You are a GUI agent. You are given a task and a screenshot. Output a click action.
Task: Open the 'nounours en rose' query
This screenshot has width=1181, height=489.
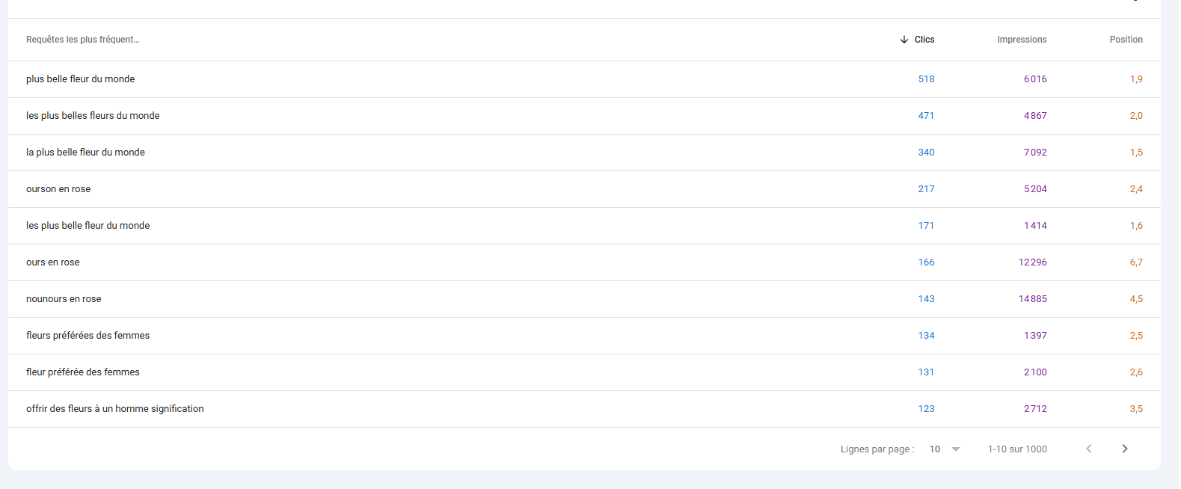tap(64, 299)
